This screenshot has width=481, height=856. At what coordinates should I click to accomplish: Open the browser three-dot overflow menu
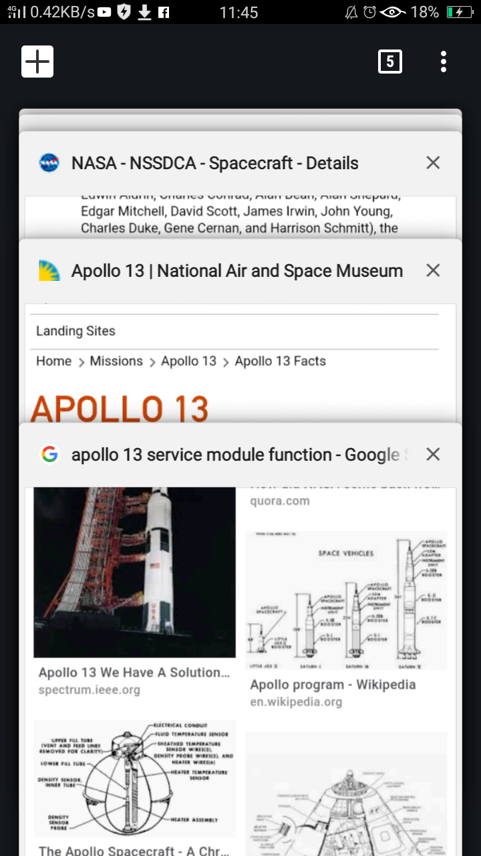pos(443,61)
